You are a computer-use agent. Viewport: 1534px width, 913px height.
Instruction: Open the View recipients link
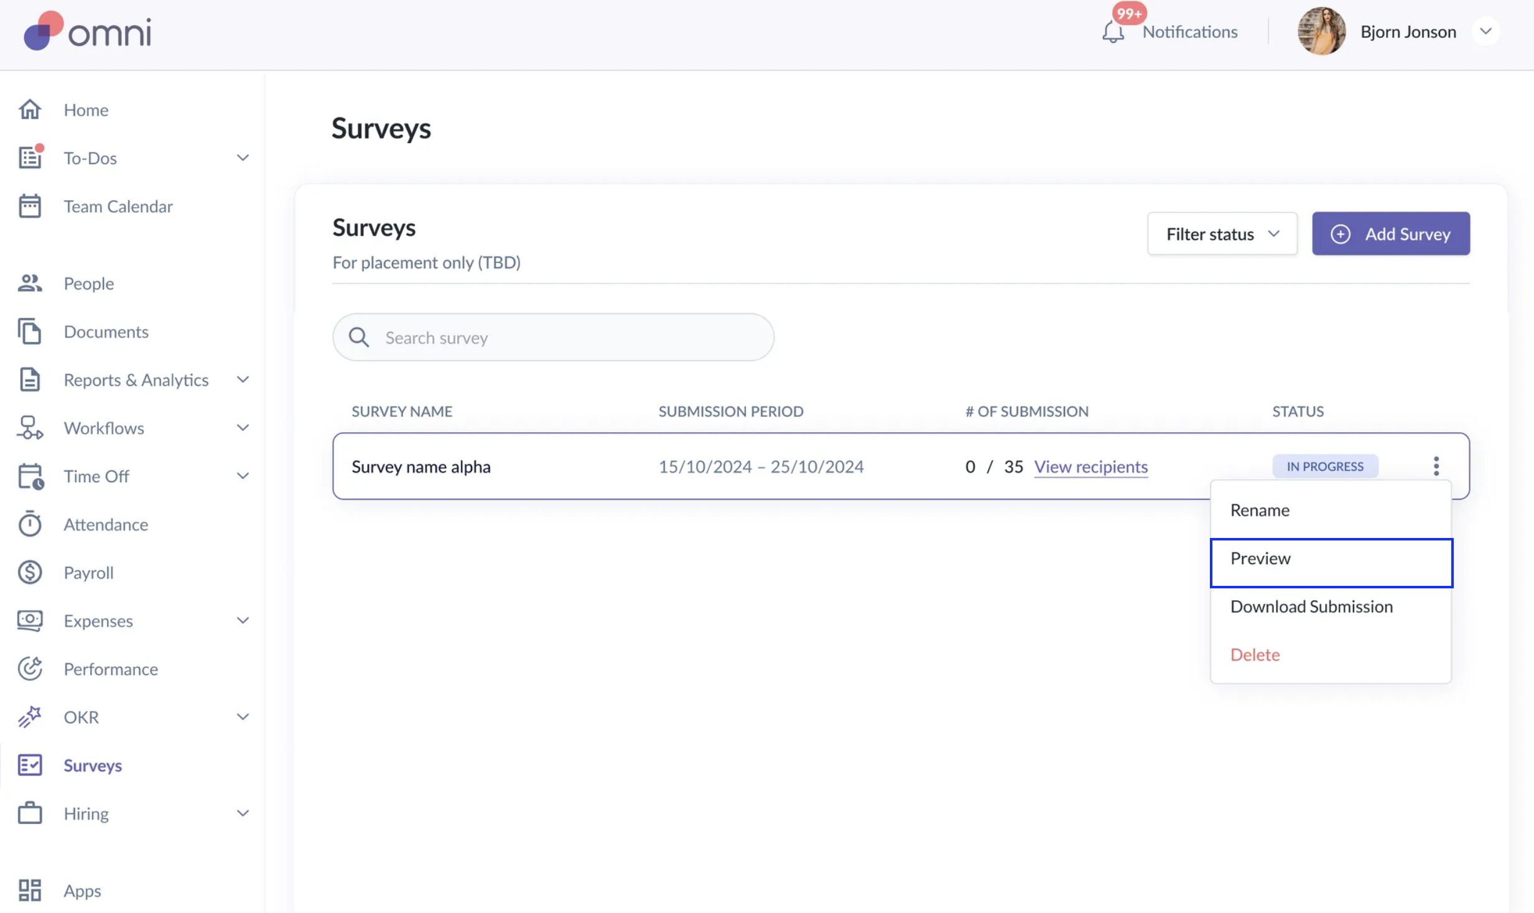coord(1090,466)
